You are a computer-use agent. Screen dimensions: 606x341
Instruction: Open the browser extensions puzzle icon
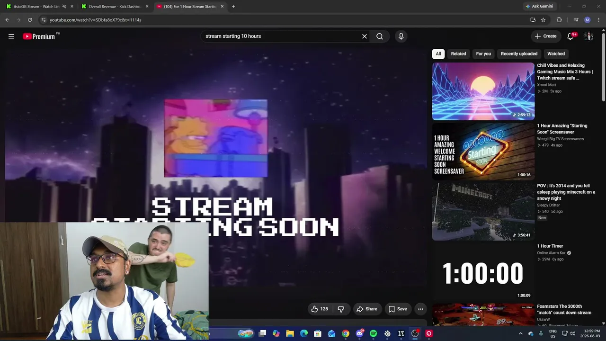[559, 20]
